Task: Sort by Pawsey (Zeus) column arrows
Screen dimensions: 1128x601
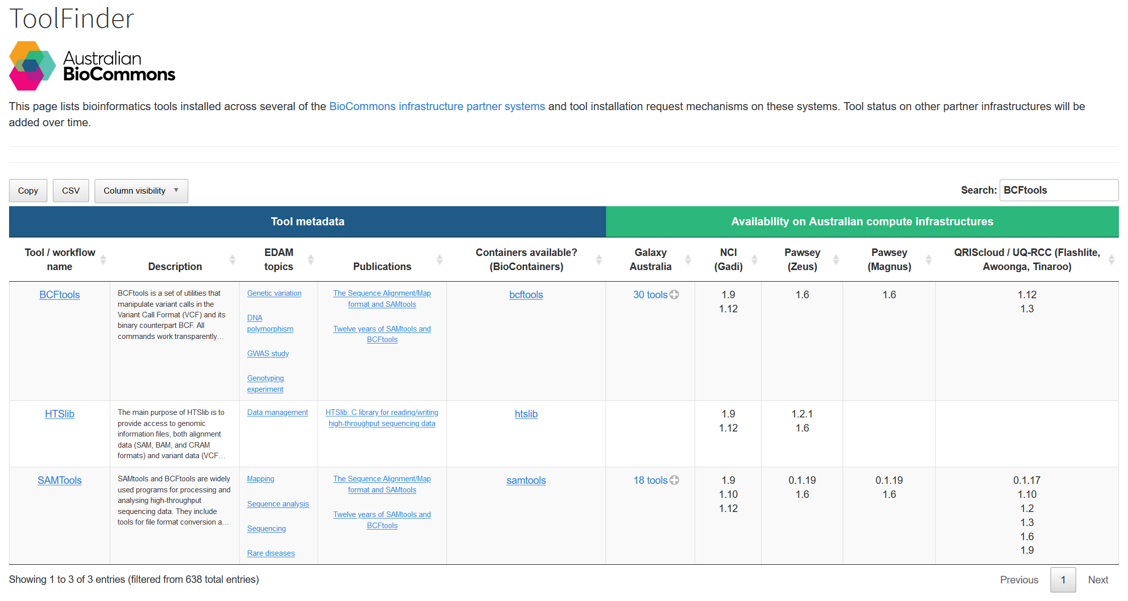Action: (836, 260)
